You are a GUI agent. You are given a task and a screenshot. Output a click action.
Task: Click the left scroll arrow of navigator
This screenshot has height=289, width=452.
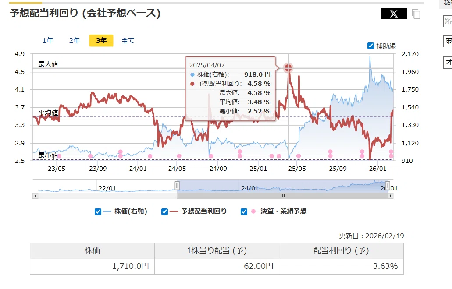(x=35, y=196)
